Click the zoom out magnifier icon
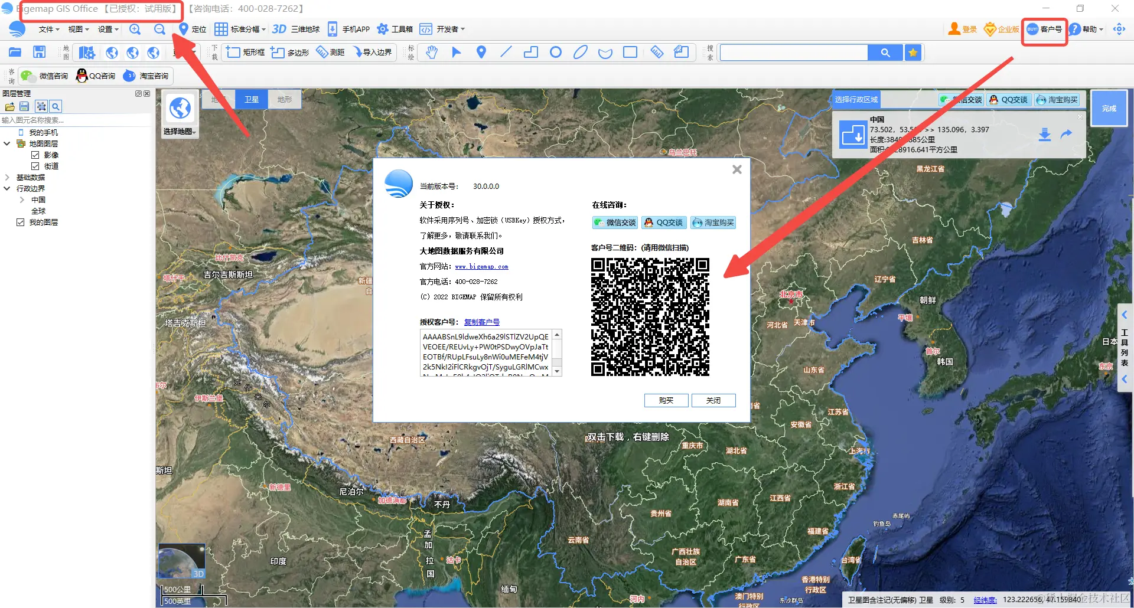Screen dimensions: 1134x608 tap(159, 29)
